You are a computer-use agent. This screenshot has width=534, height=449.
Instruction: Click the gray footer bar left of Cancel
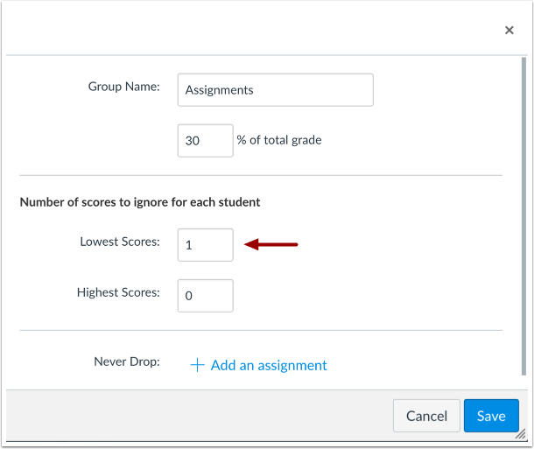point(200,416)
